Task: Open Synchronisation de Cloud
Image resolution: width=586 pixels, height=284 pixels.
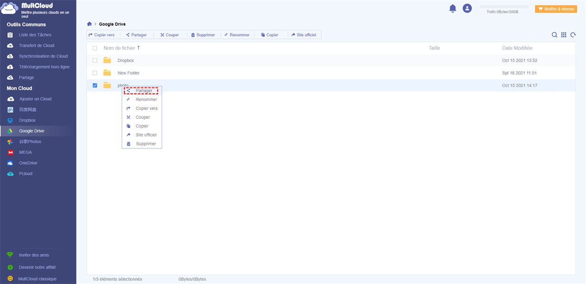Action: (x=43, y=56)
